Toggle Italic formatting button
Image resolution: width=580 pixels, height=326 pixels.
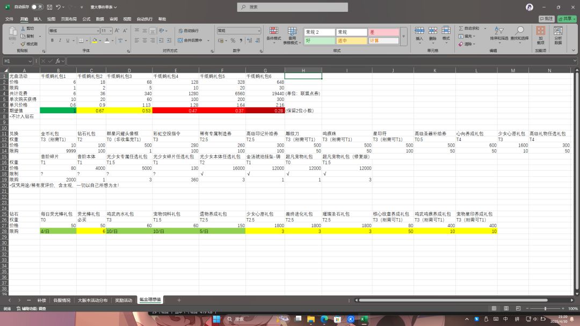pyautogui.click(x=60, y=40)
